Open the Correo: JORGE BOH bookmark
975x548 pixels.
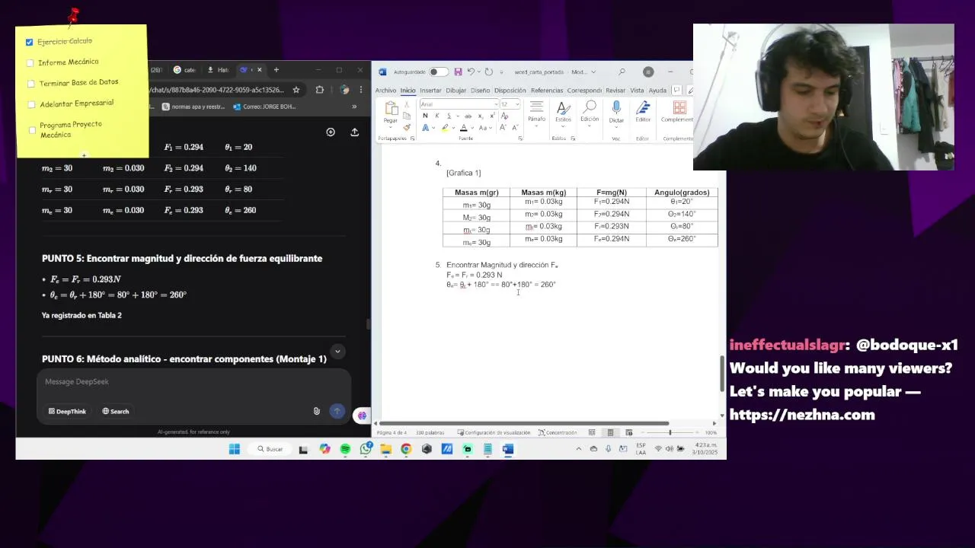pos(264,107)
